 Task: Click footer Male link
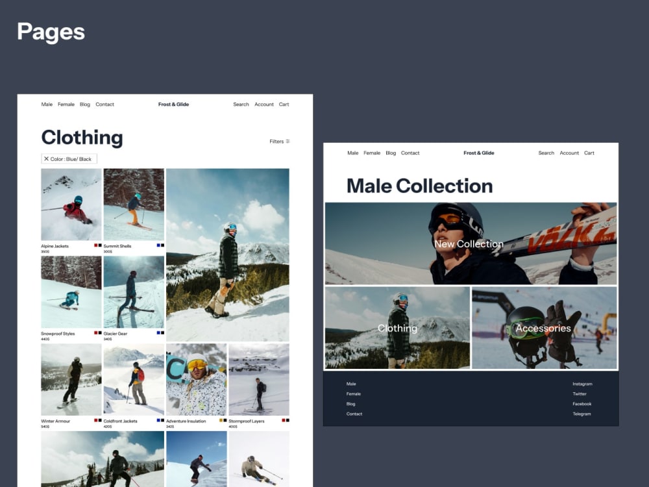[x=351, y=384]
